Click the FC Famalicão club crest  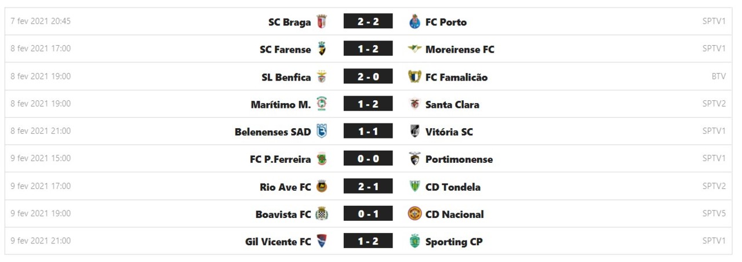[x=414, y=77]
